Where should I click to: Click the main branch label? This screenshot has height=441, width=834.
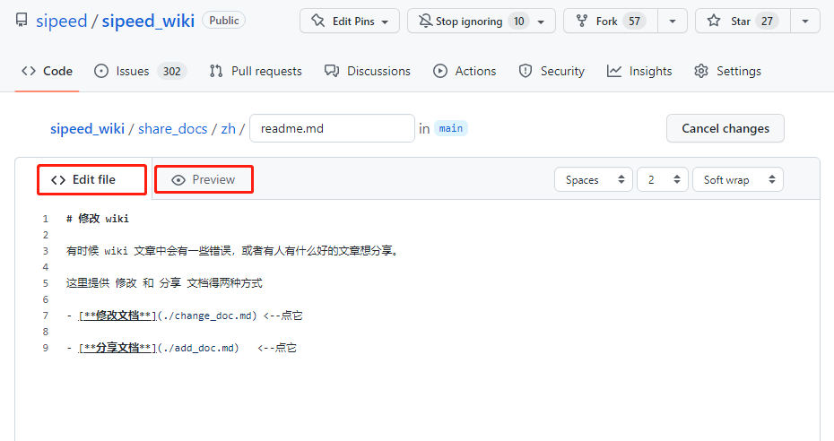(450, 128)
